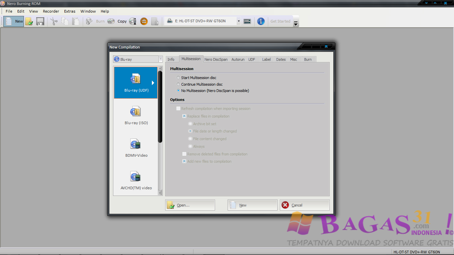Select the BDMV-Video compilation type
The image size is (454, 255).
pos(136,148)
